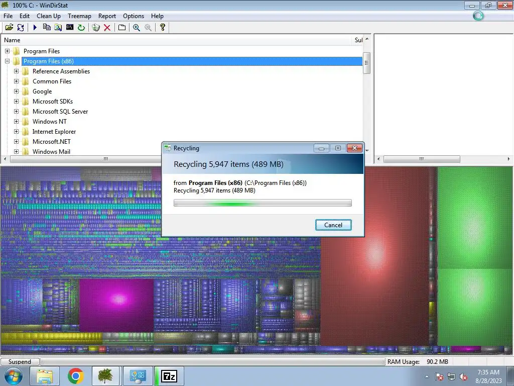This screenshot has width=514, height=386.
Task: Click the Copy Path toolbar icon
Action: [x=47, y=27]
